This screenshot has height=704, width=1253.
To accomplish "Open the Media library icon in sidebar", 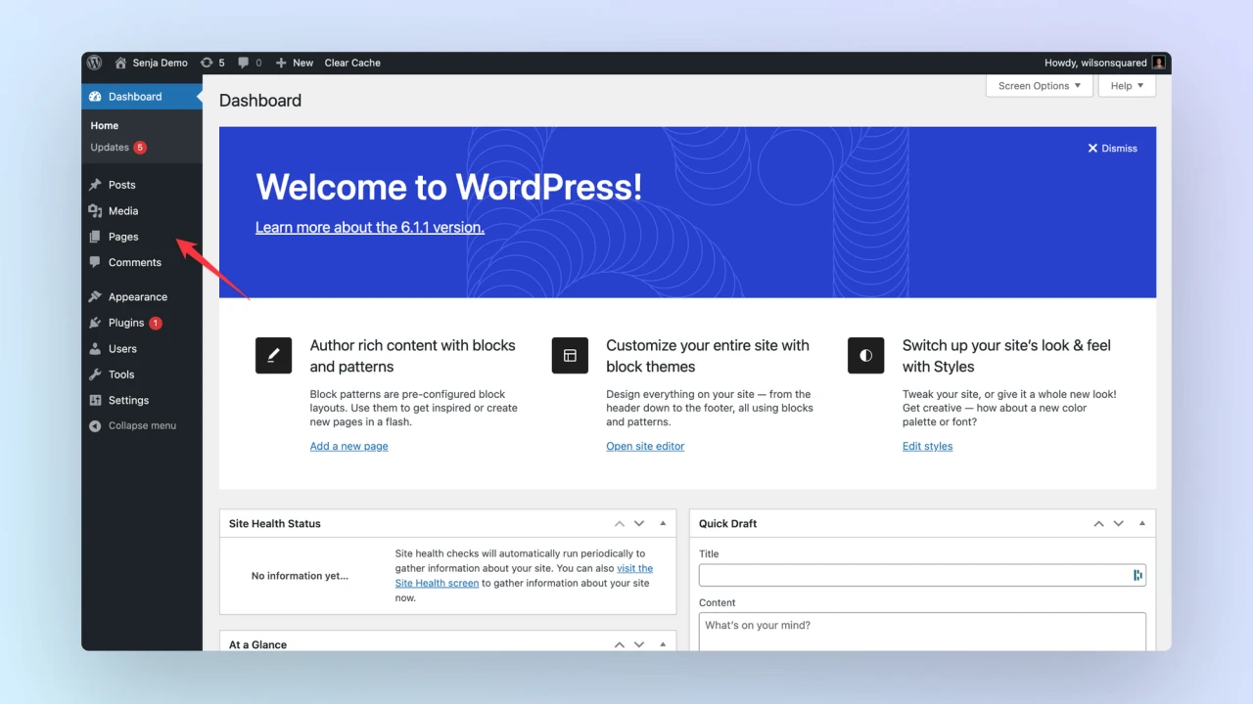I will (x=95, y=211).
